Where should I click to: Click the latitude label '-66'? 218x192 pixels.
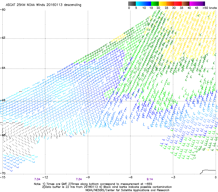pyautogui.click(x=3, y=100)
